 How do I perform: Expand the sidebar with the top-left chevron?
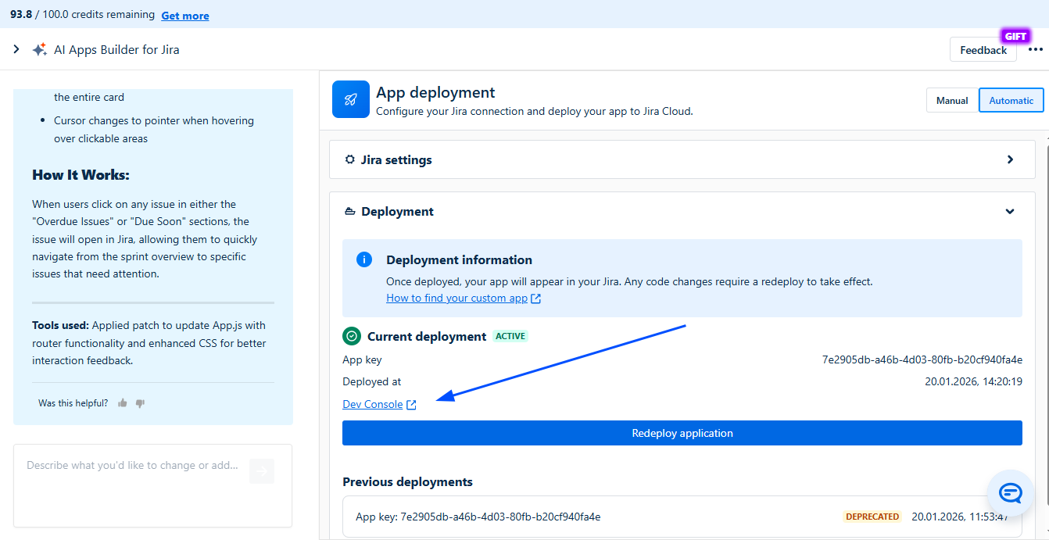tap(16, 49)
